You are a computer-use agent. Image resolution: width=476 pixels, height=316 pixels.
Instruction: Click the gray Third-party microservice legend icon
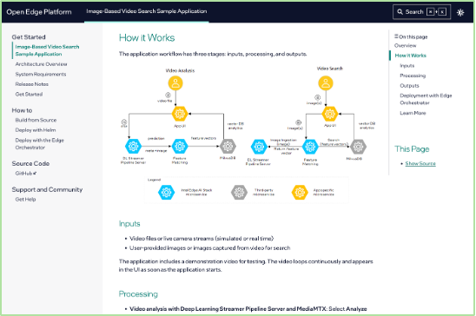coord(239,192)
